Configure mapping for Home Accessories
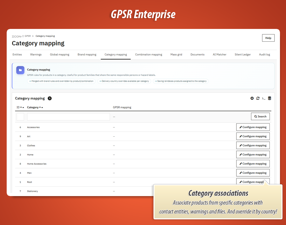The width and height of the screenshot is (286, 225). pos(253,164)
